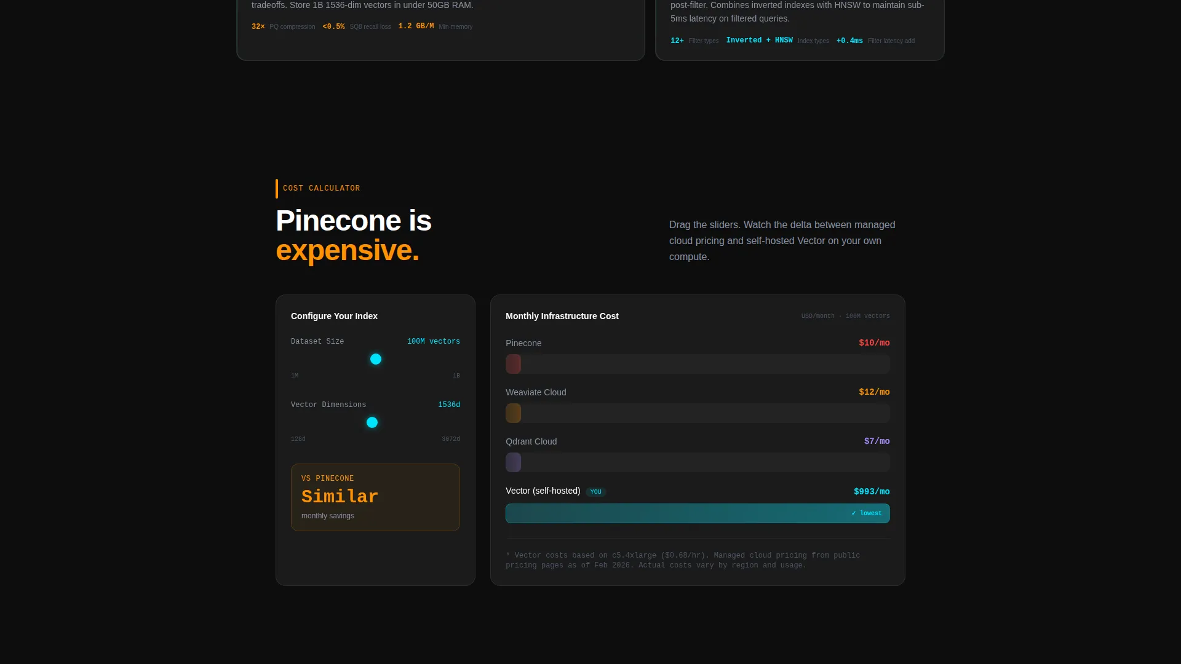1181x664 pixels.
Task: Click the 32× PQ compression stat
Action: [283, 26]
